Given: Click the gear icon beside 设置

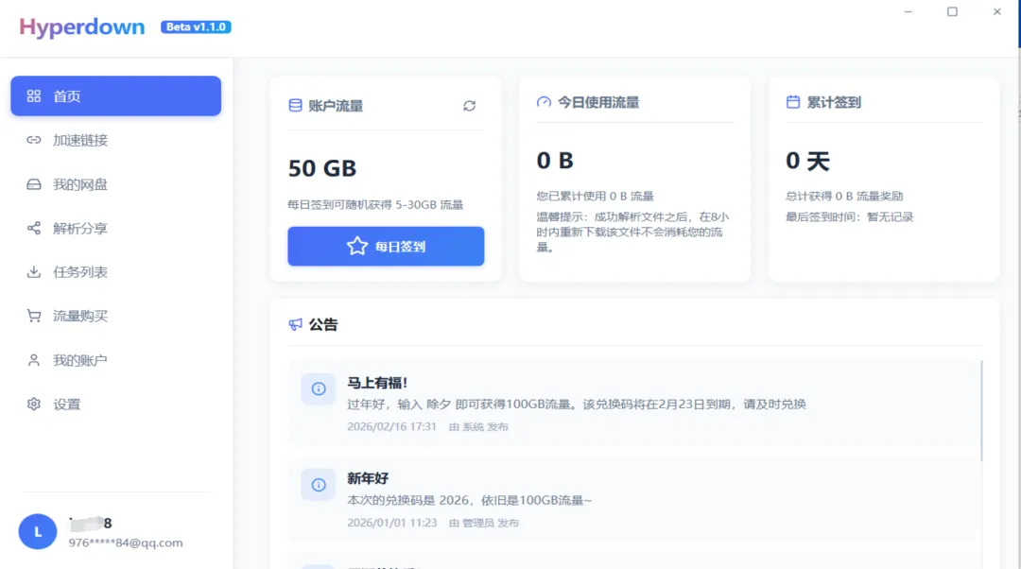Looking at the screenshot, I should pyautogui.click(x=34, y=405).
